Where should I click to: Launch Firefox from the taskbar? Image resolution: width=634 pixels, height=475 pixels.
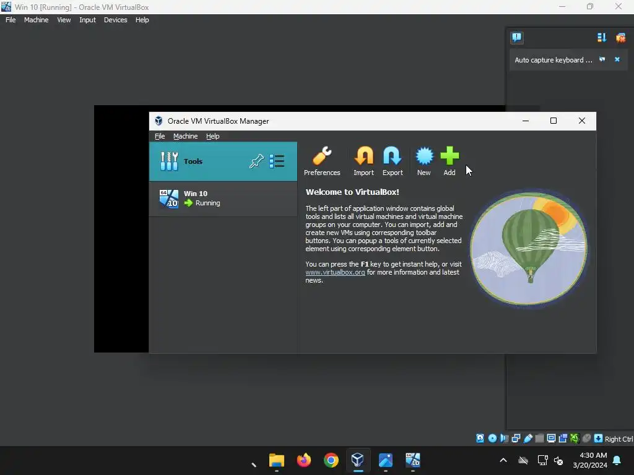click(x=303, y=460)
